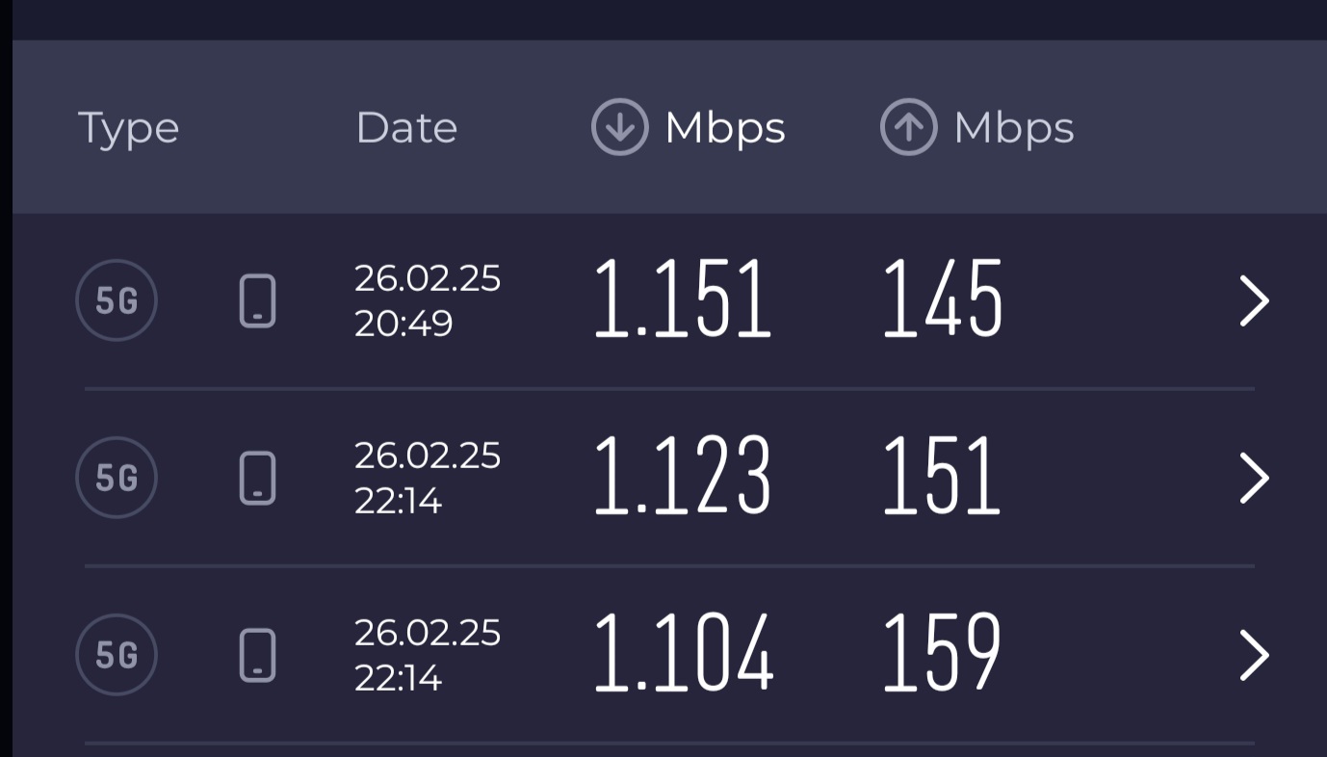Select the 159 upload speed value

coord(942,654)
